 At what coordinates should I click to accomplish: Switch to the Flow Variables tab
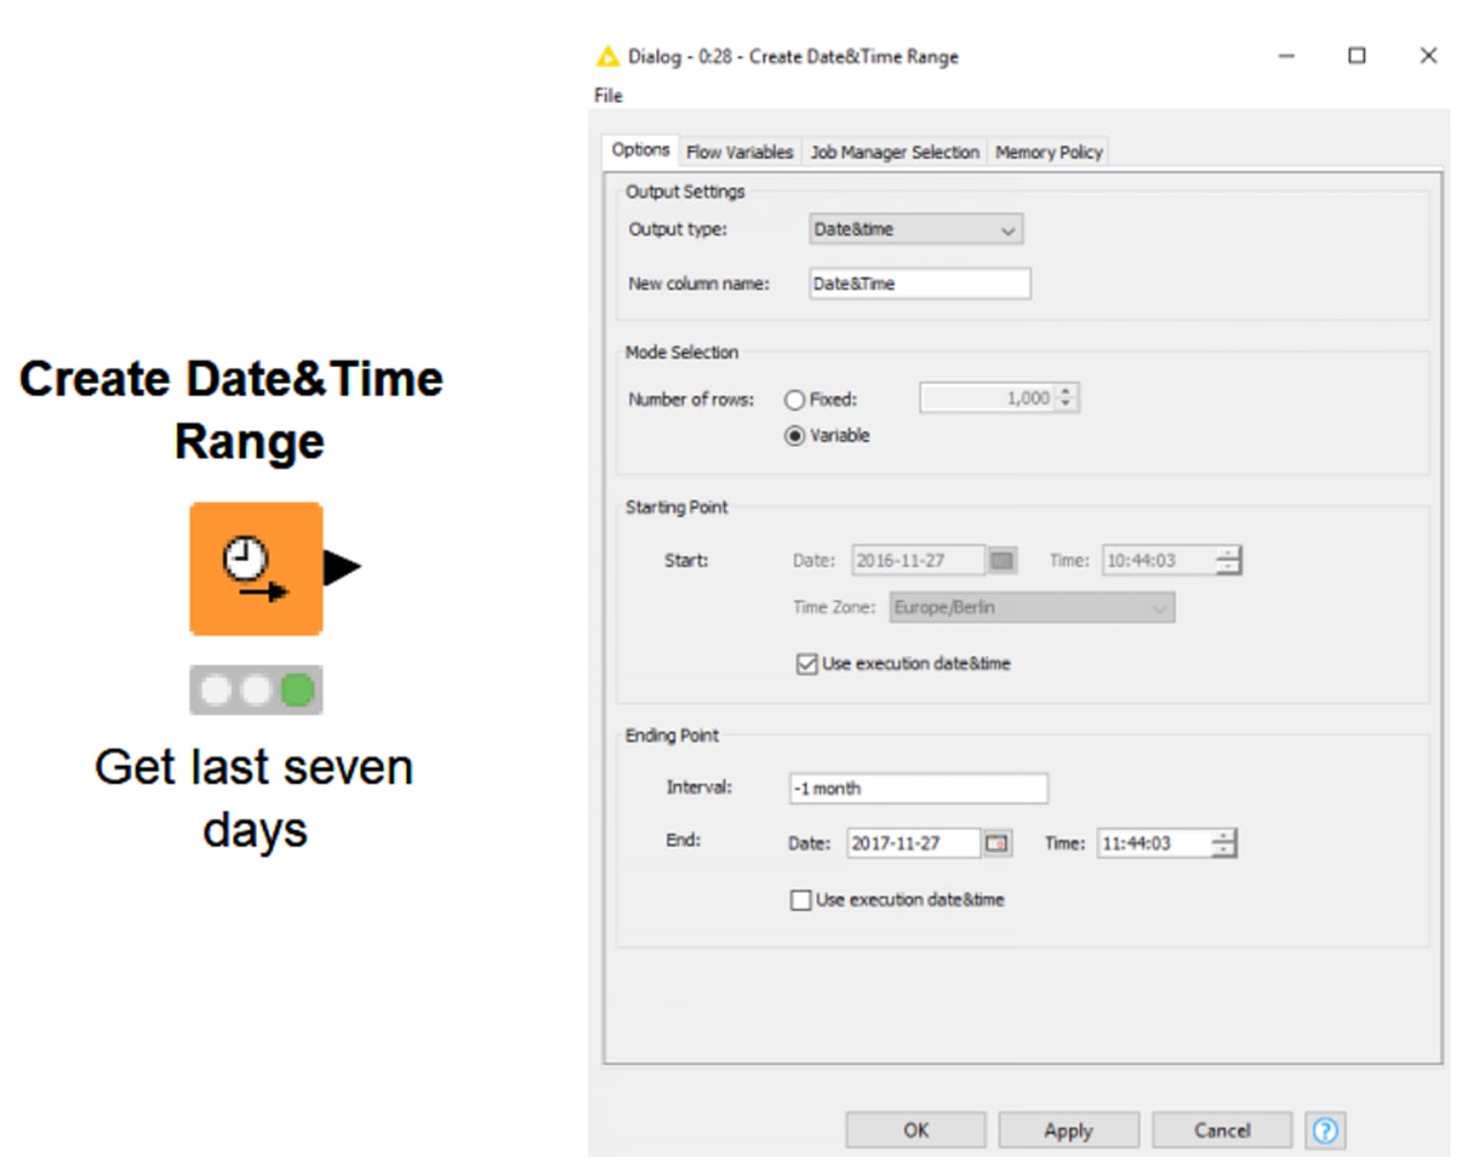click(x=739, y=152)
